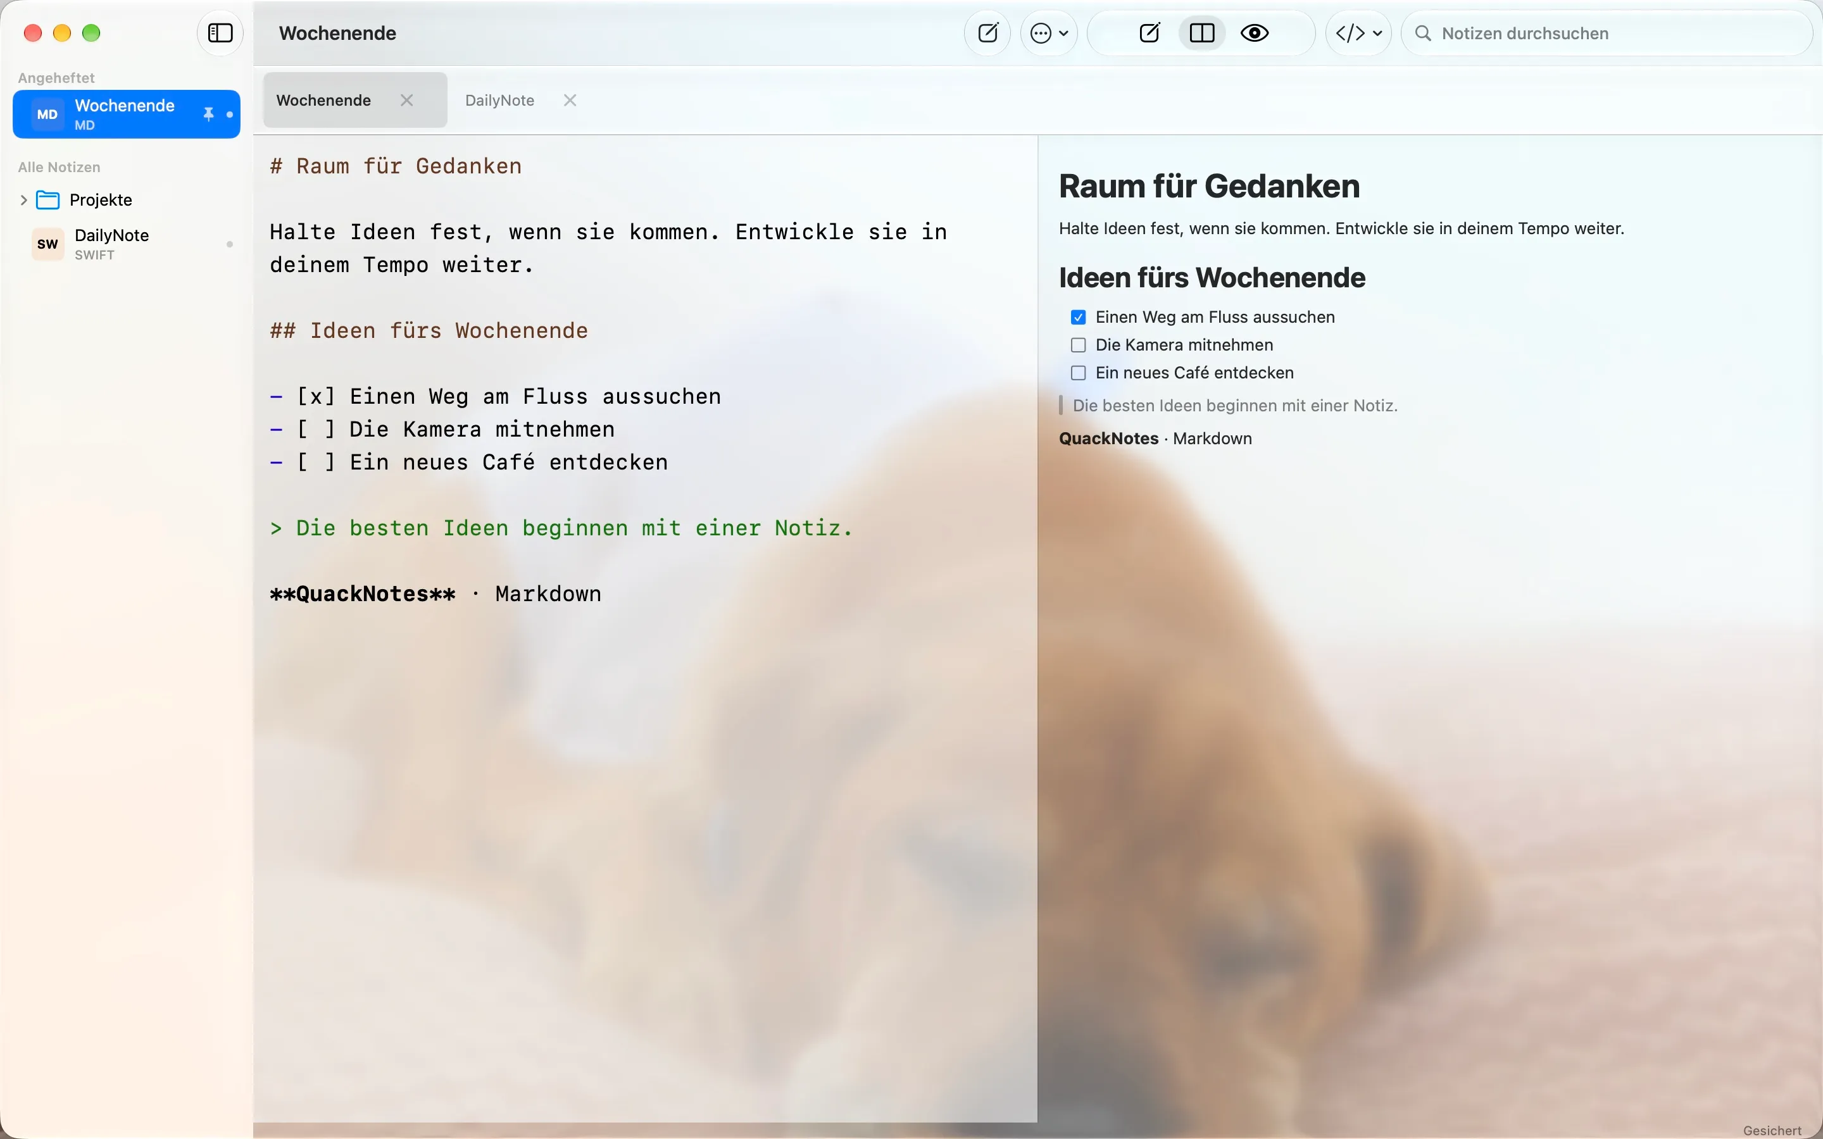Click the Wochenende window title
The height and width of the screenshot is (1139, 1823).
pos(337,33)
